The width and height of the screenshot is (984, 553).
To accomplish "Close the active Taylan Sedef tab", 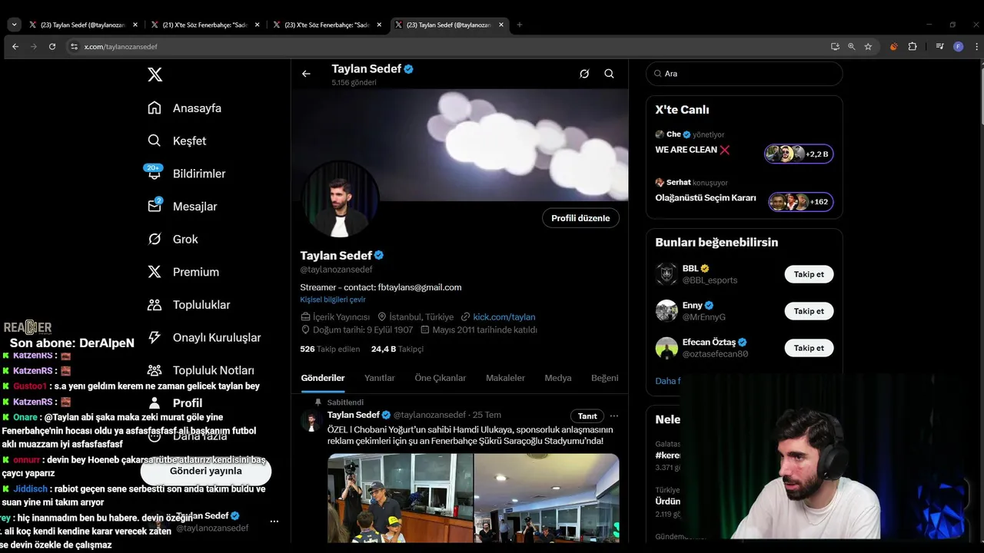I will coord(502,25).
